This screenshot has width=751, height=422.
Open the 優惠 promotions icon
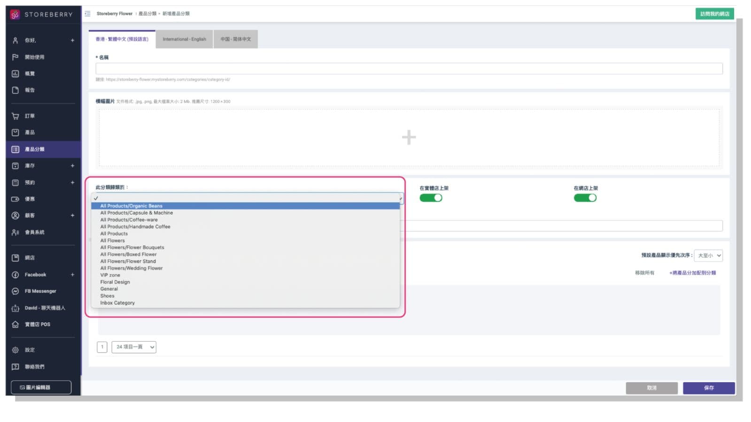(15, 199)
